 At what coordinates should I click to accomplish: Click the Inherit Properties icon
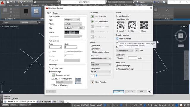click(92, 82)
